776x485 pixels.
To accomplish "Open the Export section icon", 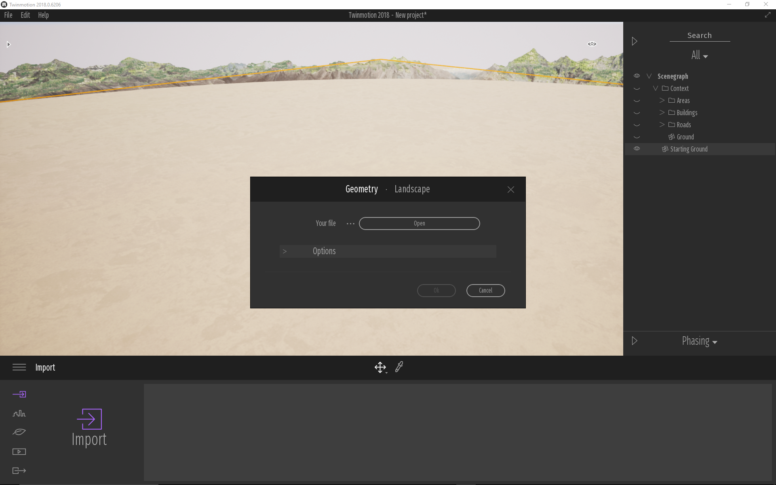I will coord(19,470).
